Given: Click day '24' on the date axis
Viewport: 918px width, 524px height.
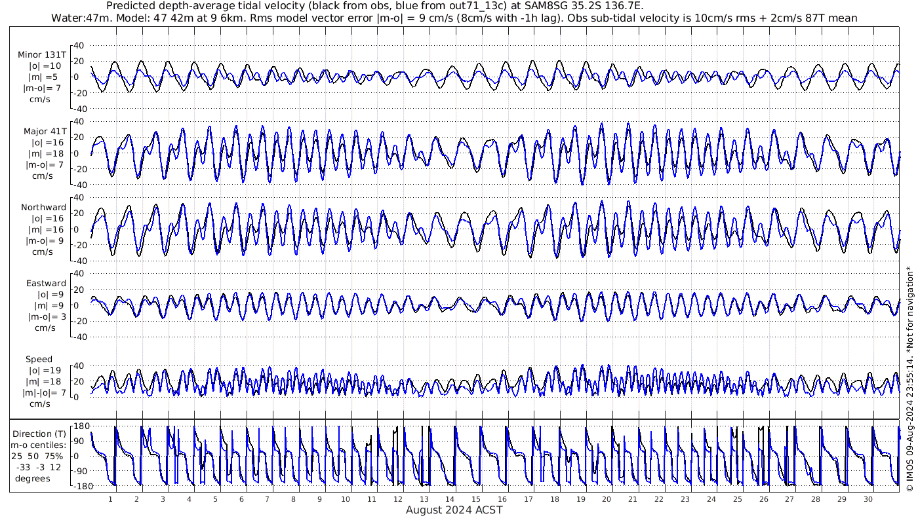Looking at the screenshot, I should click(711, 499).
